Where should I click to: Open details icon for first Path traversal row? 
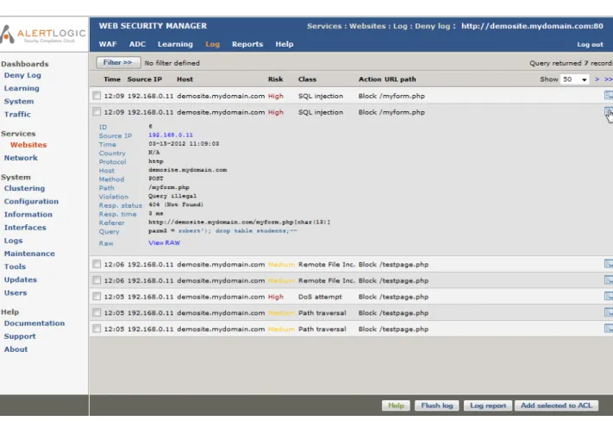tap(609, 312)
